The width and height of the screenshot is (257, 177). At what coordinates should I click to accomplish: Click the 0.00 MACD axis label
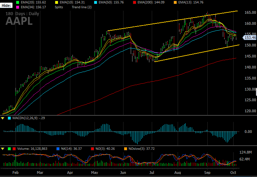pyautogui.click(x=248, y=132)
